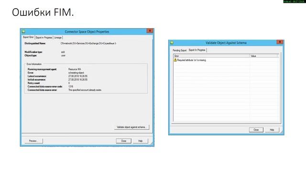Click the Validate Object Against Schema window icon
The image size is (306, 172).
coord(172,43)
